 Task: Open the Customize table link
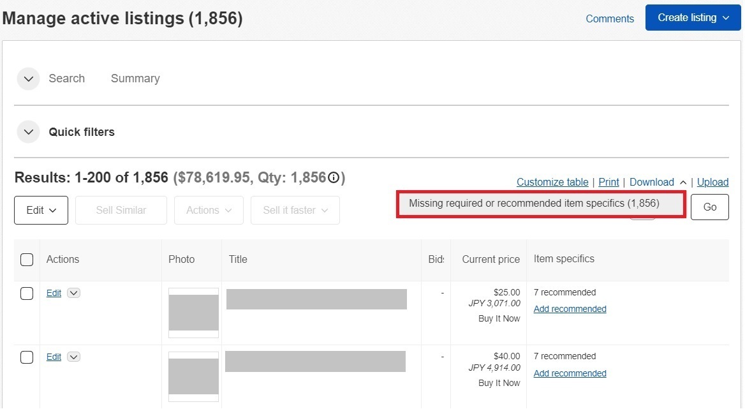pyautogui.click(x=552, y=182)
